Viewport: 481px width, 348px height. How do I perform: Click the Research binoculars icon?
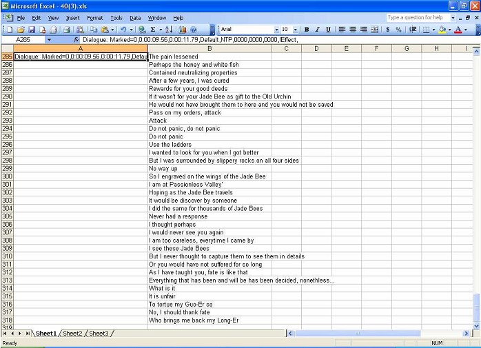tap(80, 30)
